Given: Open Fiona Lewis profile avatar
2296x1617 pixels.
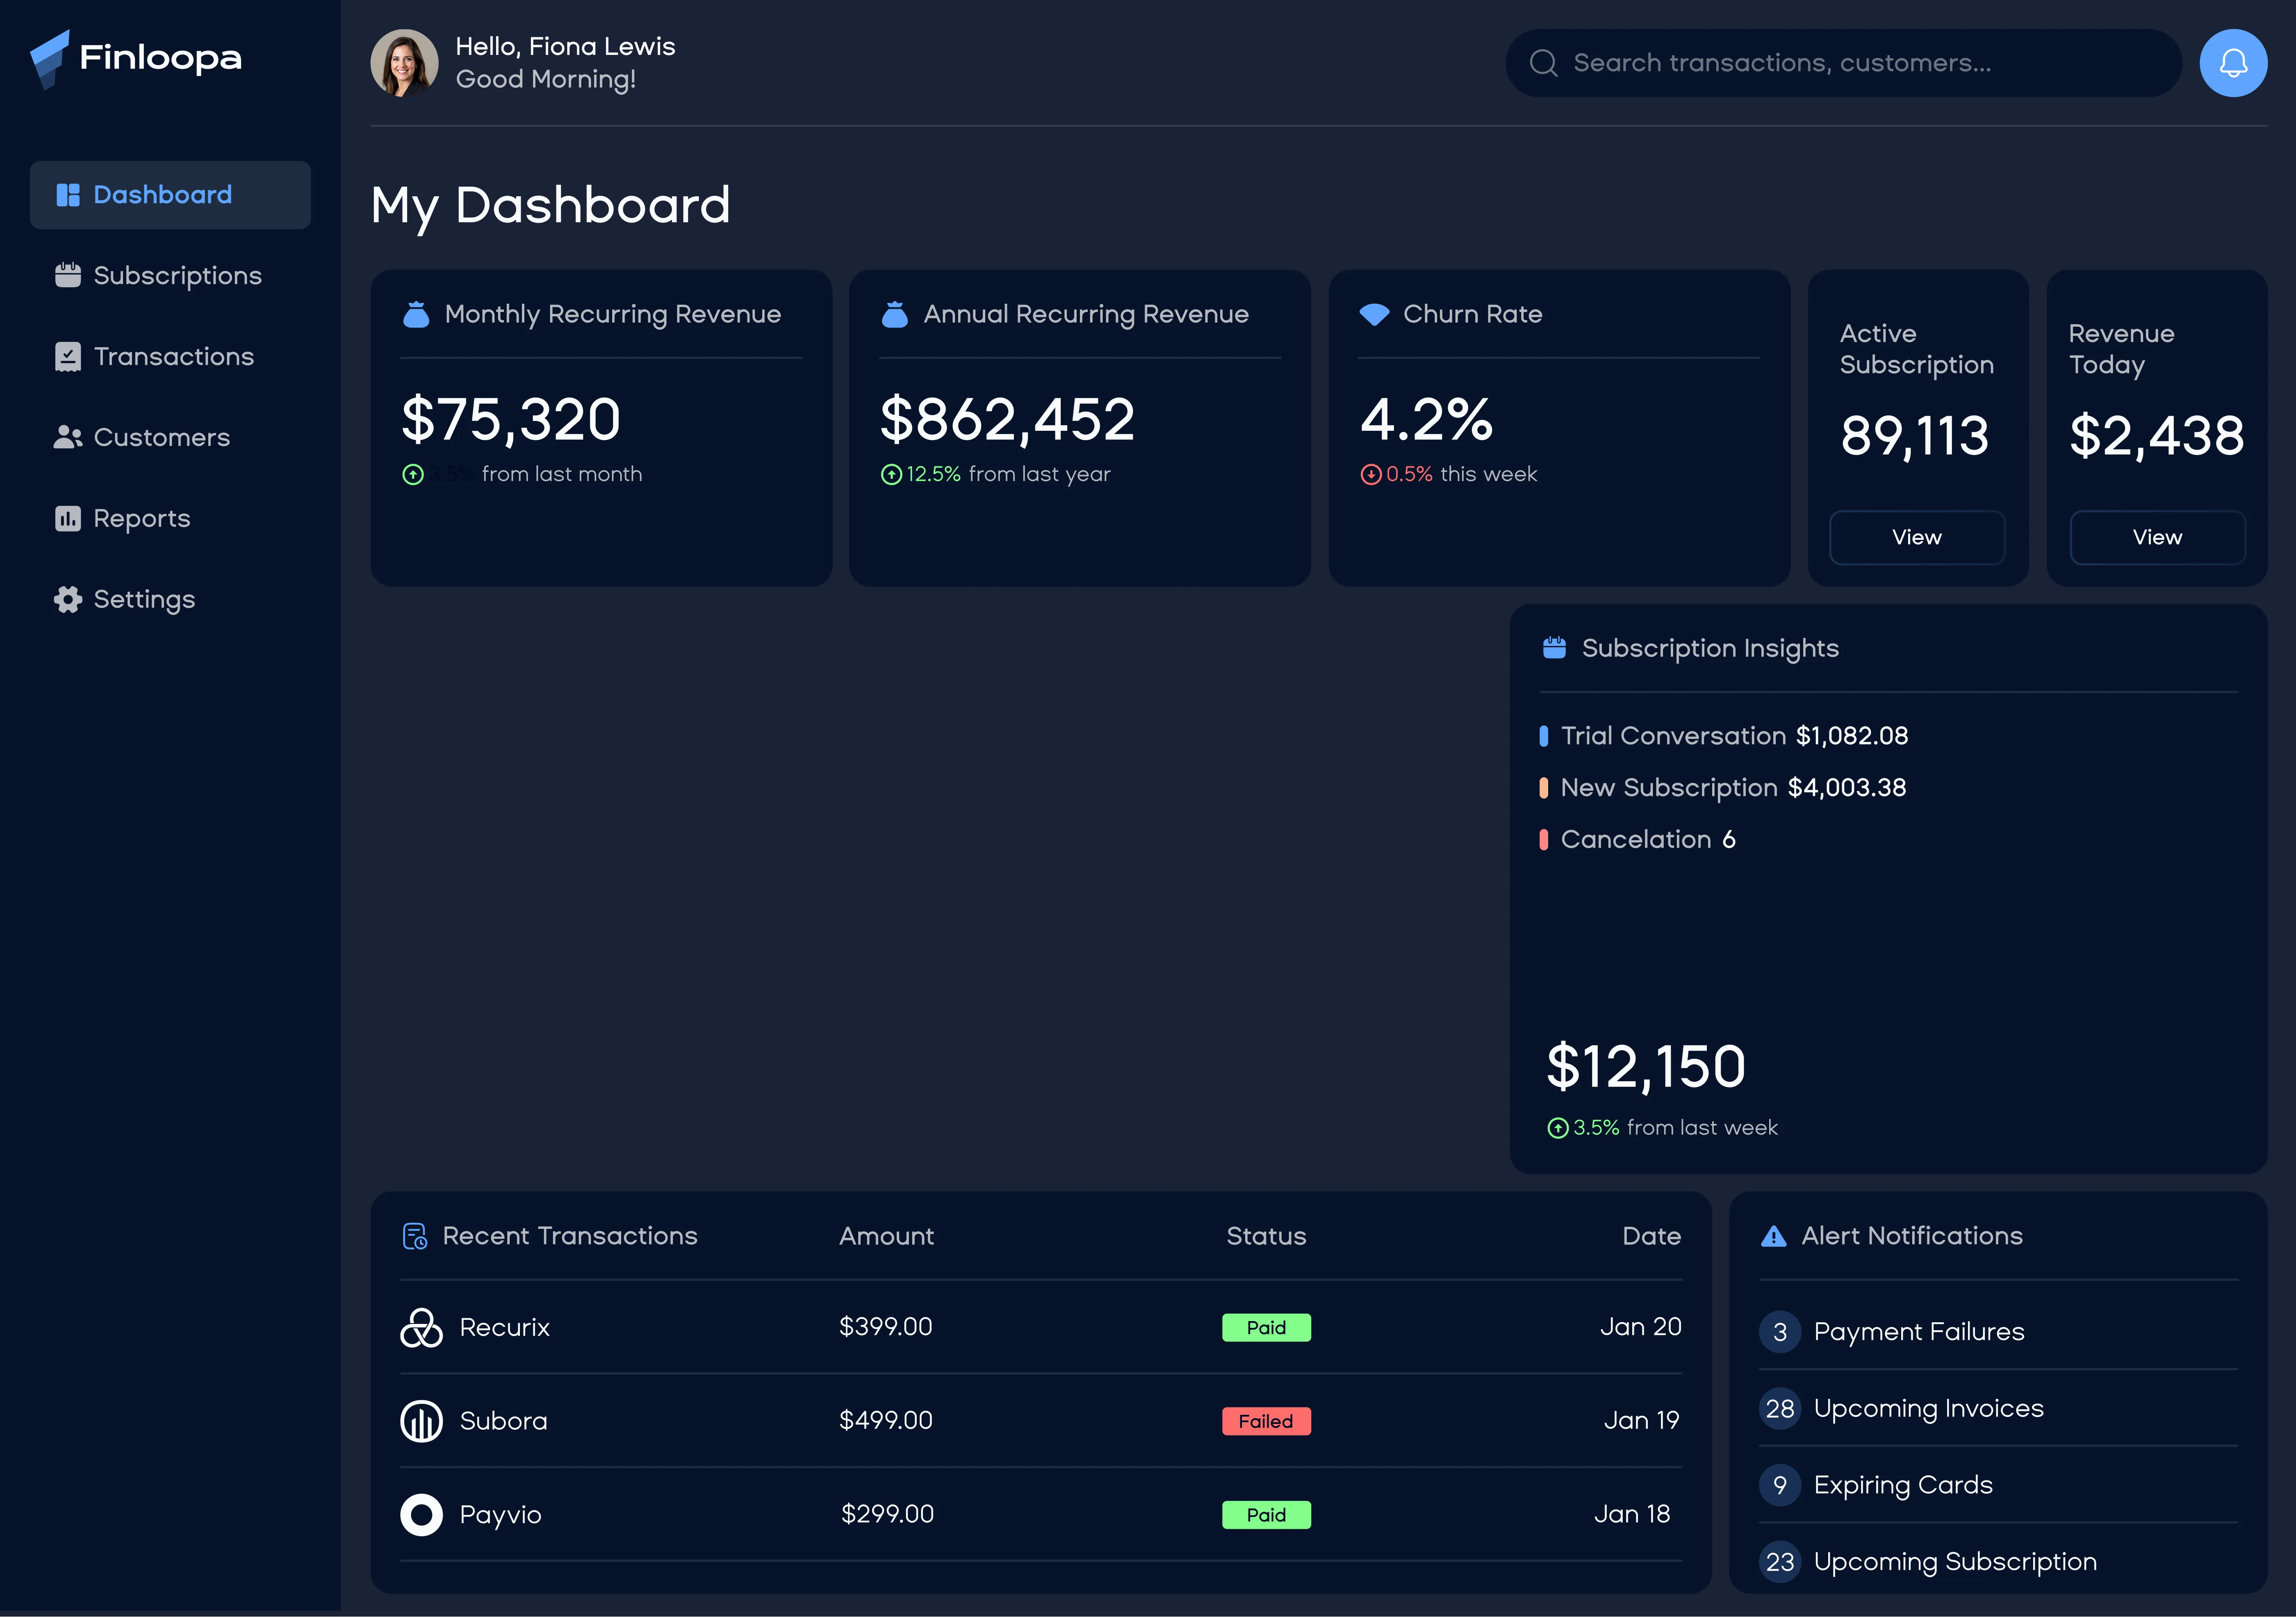Looking at the screenshot, I should (x=404, y=63).
